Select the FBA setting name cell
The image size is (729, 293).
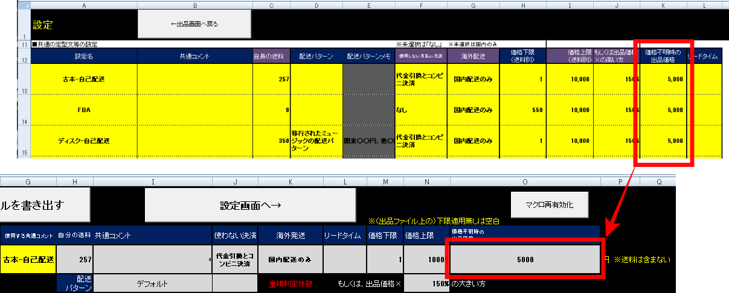(x=84, y=110)
